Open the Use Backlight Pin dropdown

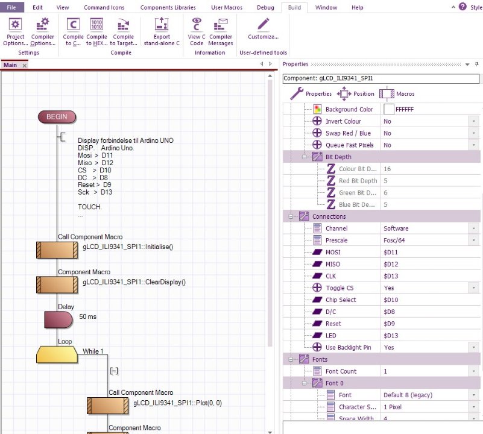pos(474,348)
